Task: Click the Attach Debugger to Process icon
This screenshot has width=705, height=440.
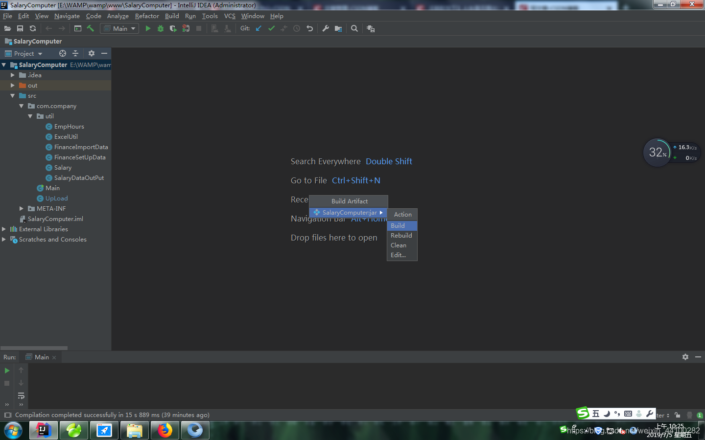Action: (186, 28)
